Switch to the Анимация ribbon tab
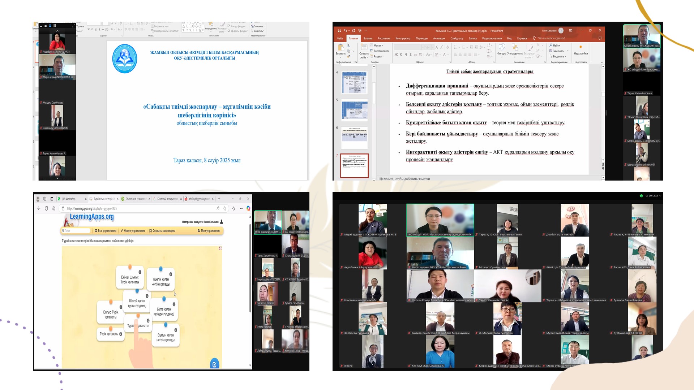The width and height of the screenshot is (694, 390). click(x=439, y=38)
